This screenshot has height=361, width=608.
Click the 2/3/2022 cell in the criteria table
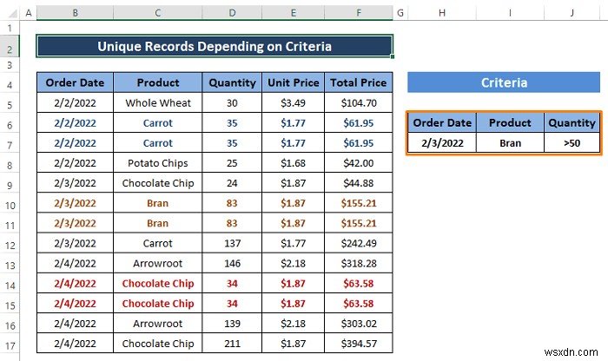pos(442,142)
